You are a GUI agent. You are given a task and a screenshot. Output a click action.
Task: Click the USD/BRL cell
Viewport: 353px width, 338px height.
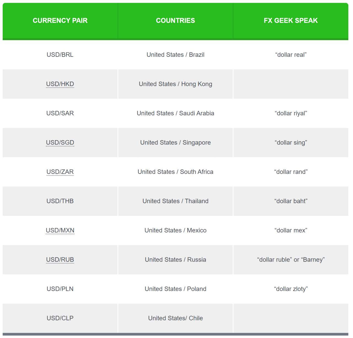click(x=60, y=55)
